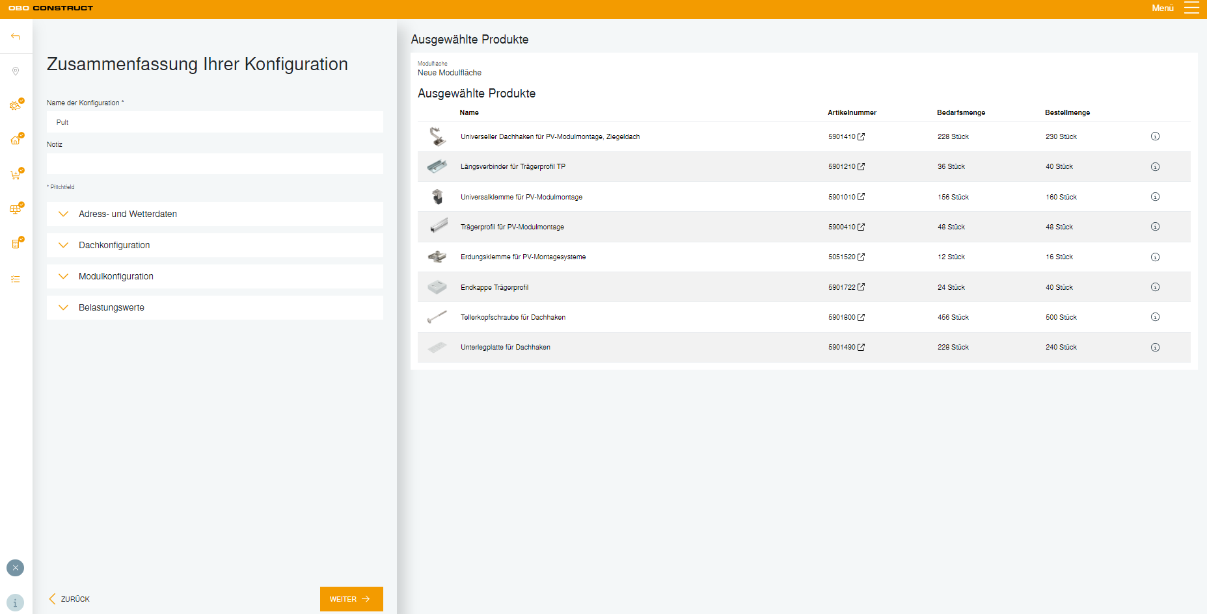The width and height of the screenshot is (1207, 614).
Task: Open the shopping cart step icon
Action: pyautogui.click(x=16, y=175)
